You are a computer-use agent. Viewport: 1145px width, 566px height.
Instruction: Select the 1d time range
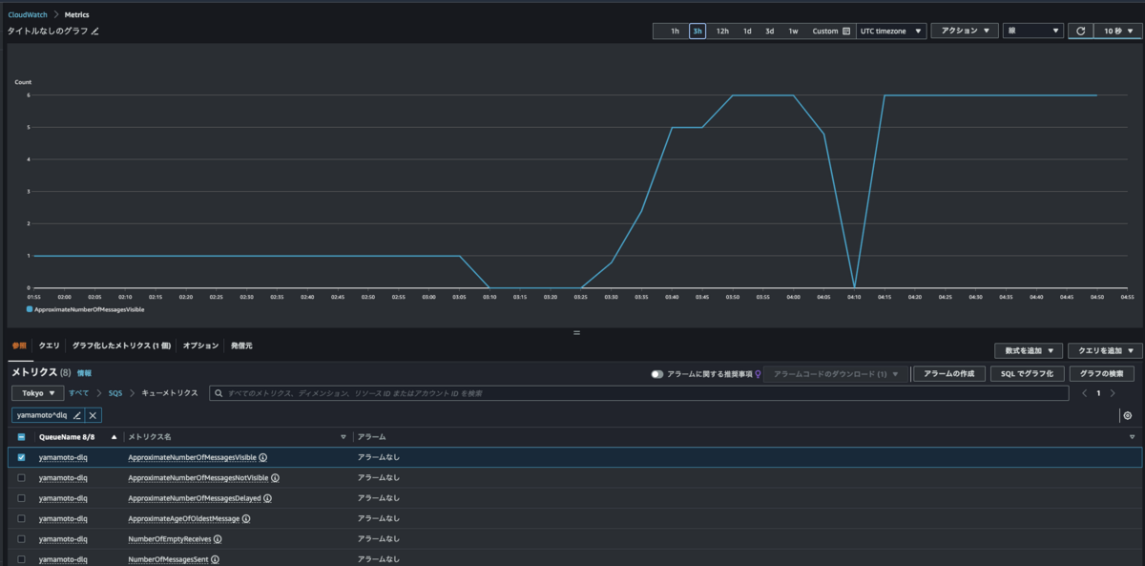click(x=747, y=31)
